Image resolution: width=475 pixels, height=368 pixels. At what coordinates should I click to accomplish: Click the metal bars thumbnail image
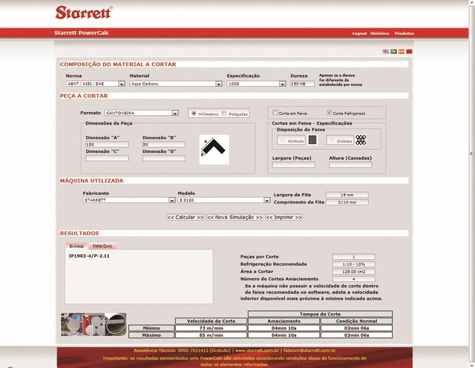click(94, 324)
